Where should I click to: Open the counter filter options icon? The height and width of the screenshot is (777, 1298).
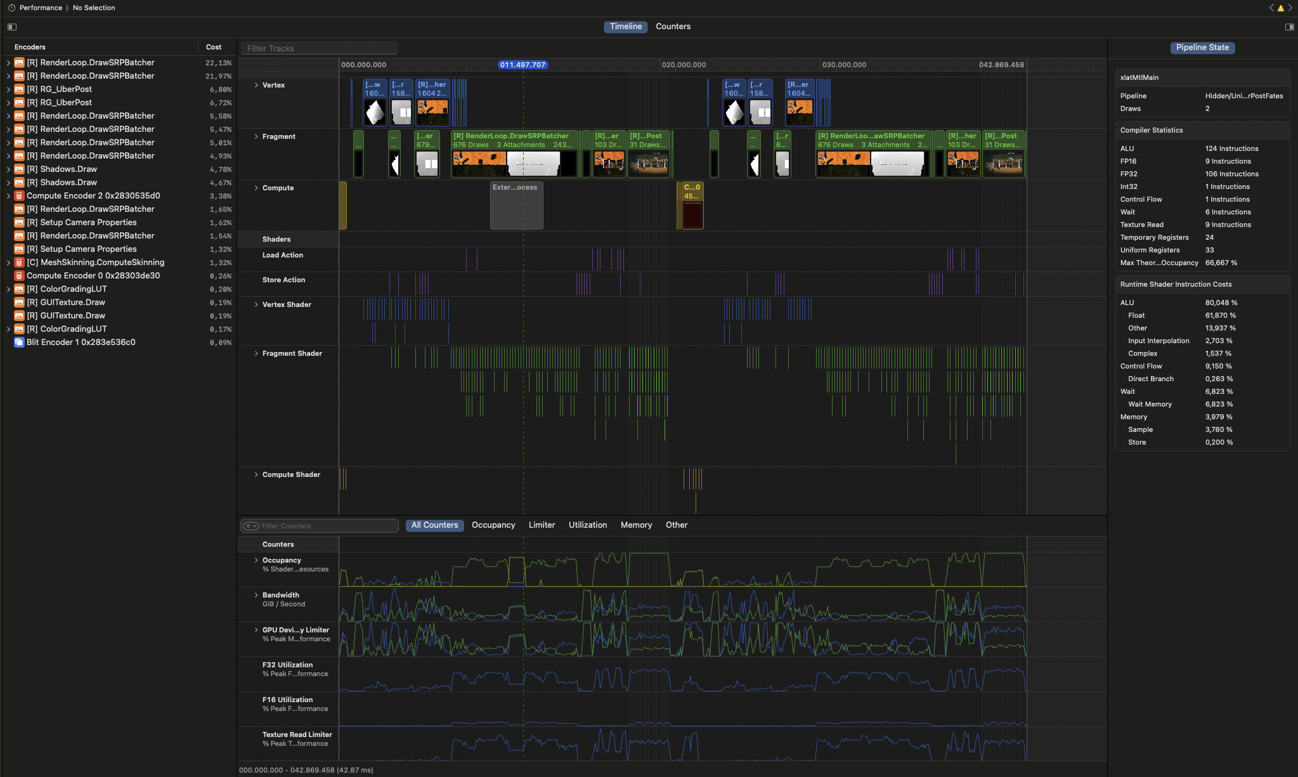pyautogui.click(x=251, y=526)
